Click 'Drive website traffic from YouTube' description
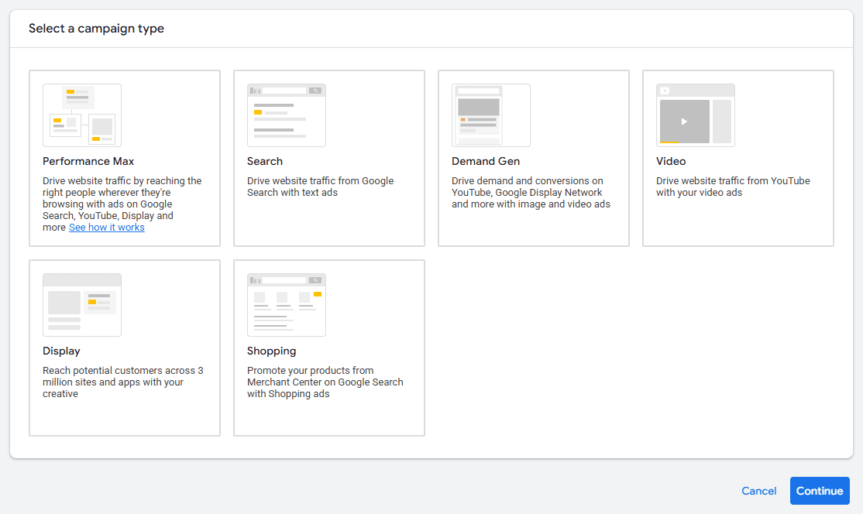863x514 pixels. pyautogui.click(x=733, y=187)
